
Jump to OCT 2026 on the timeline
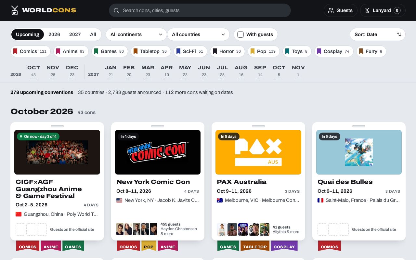pos(33,71)
